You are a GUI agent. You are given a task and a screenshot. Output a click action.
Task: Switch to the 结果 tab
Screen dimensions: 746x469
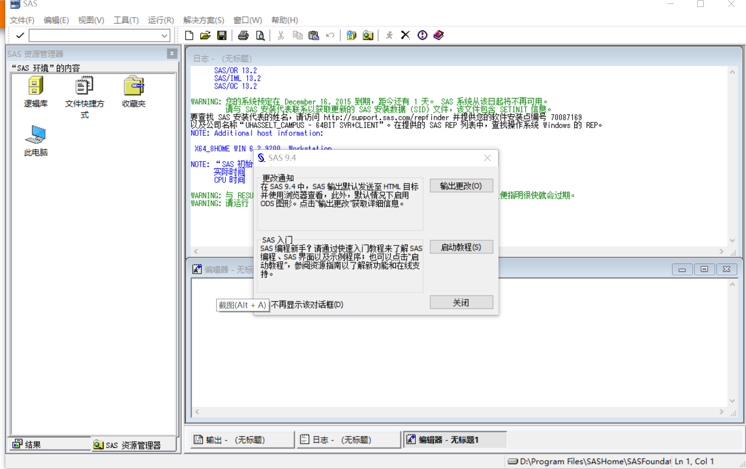50,444
